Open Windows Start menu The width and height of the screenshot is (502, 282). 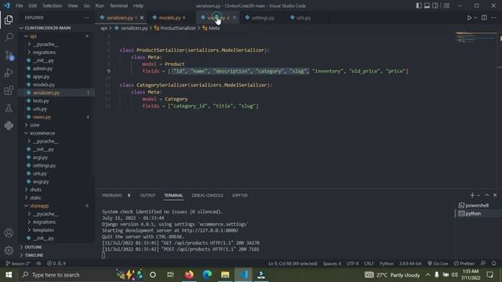tap(9, 275)
